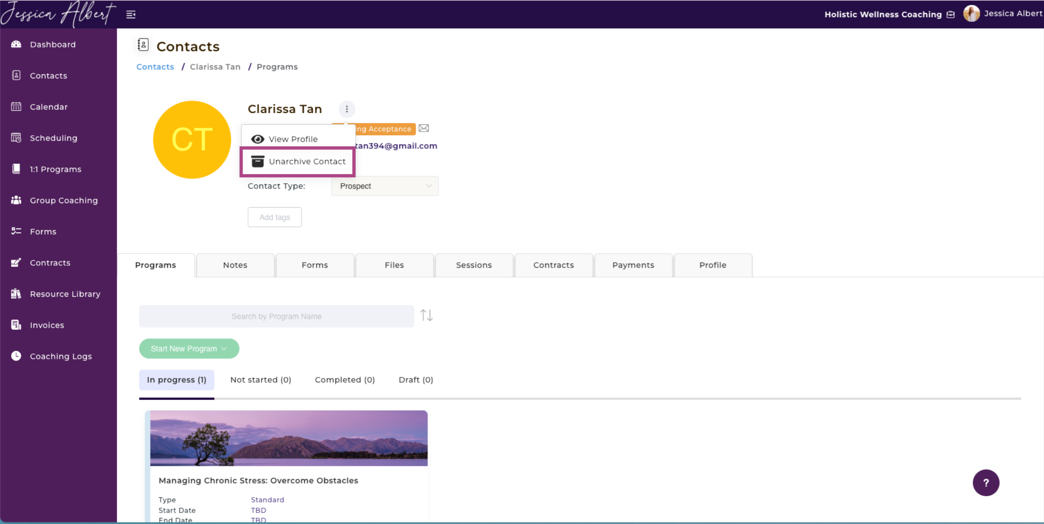This screenshot has width=1044, height=524.
Task: Click the eye icon for View Profile
Action: [x=257, y=139]
